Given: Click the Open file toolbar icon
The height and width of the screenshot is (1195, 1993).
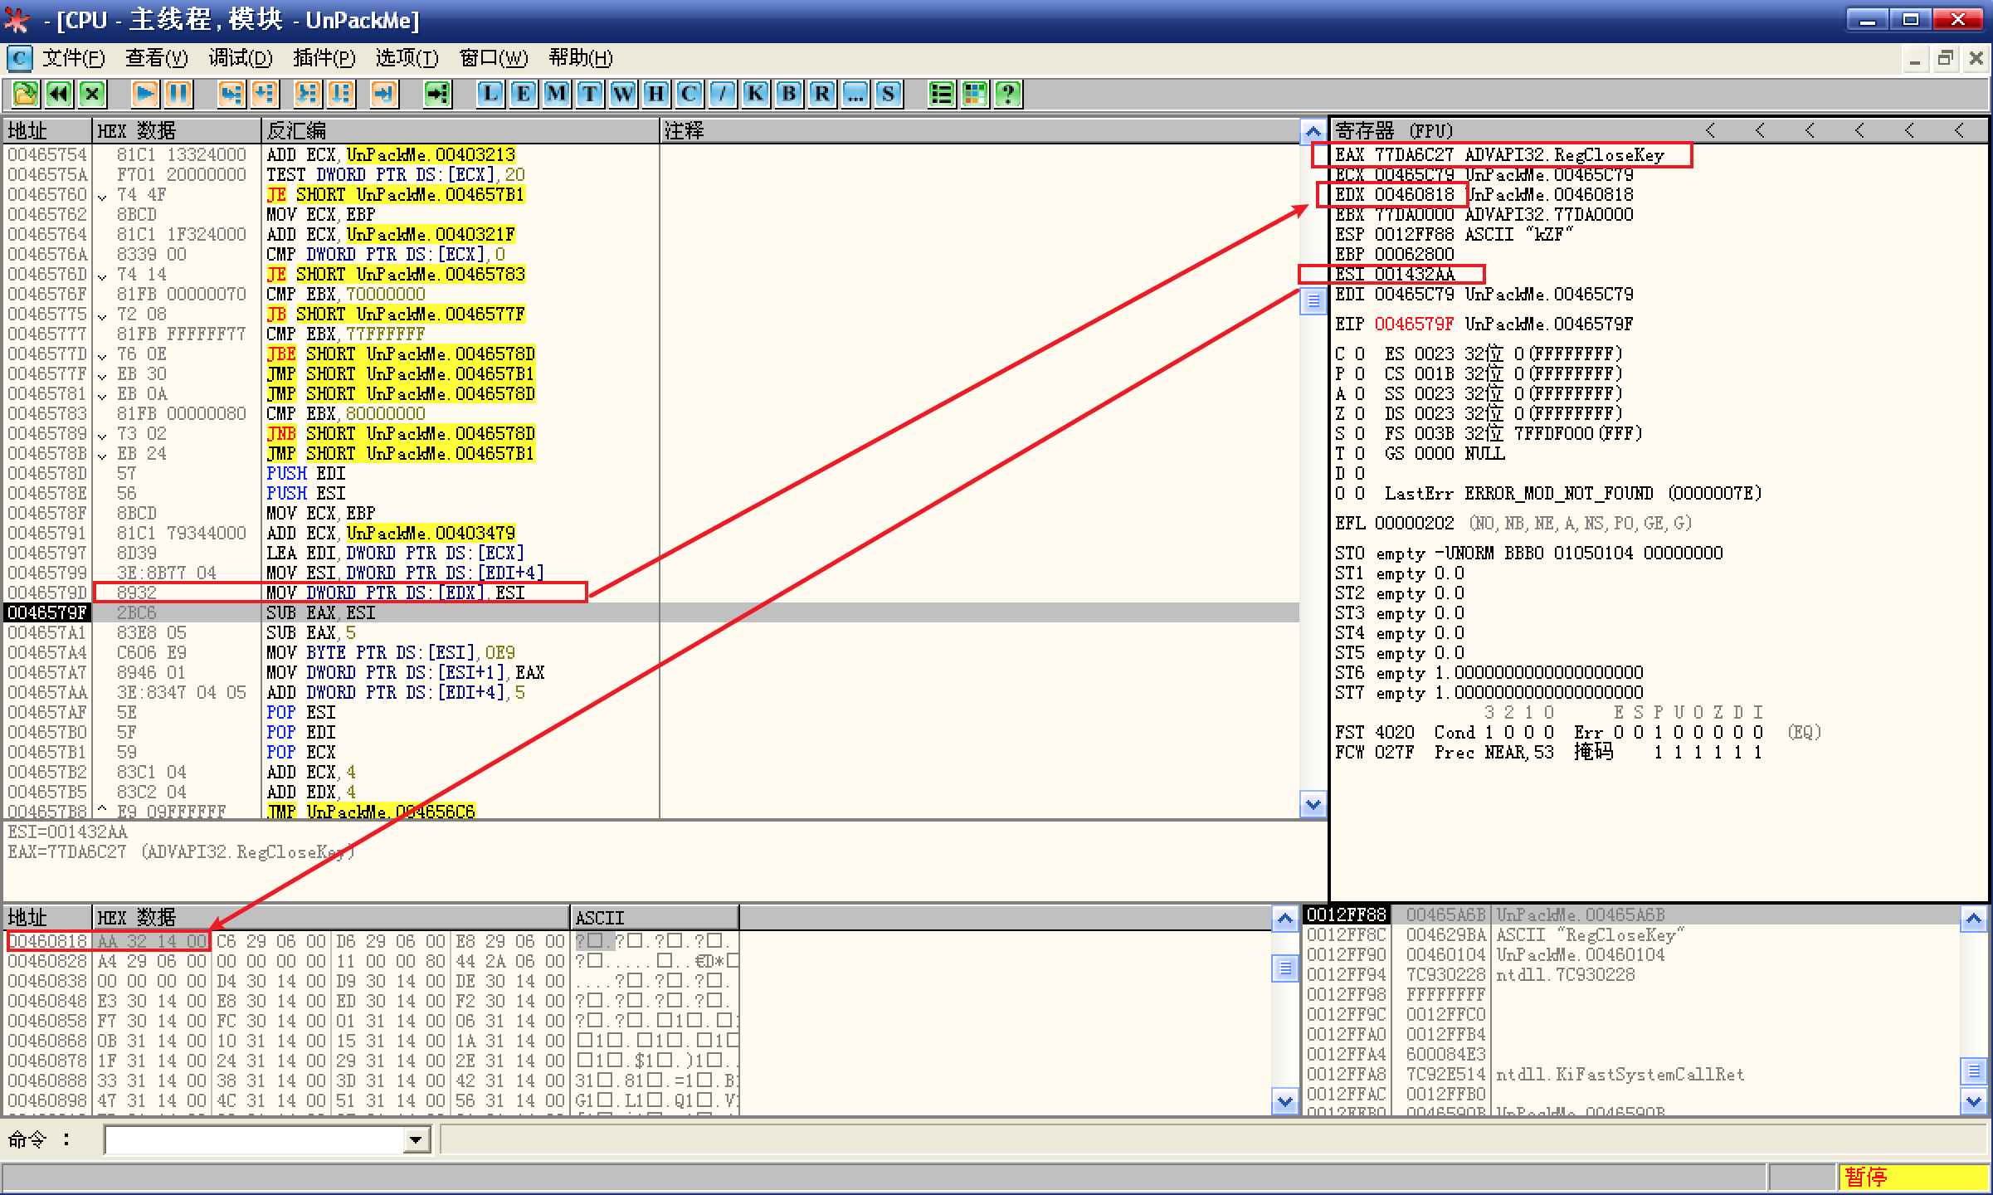Looking at the screenshot, I should [x=25, y=93].
